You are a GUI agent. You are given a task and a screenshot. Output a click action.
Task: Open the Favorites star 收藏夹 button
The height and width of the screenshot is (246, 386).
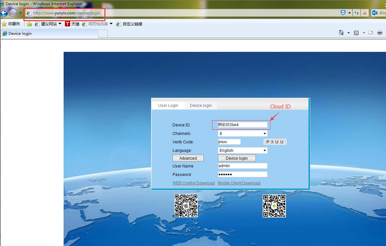(x=11, y=24)
